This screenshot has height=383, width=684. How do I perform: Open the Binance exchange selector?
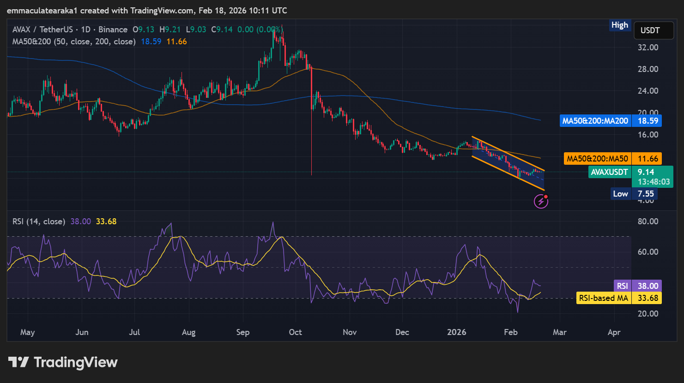tap(113, 29)
